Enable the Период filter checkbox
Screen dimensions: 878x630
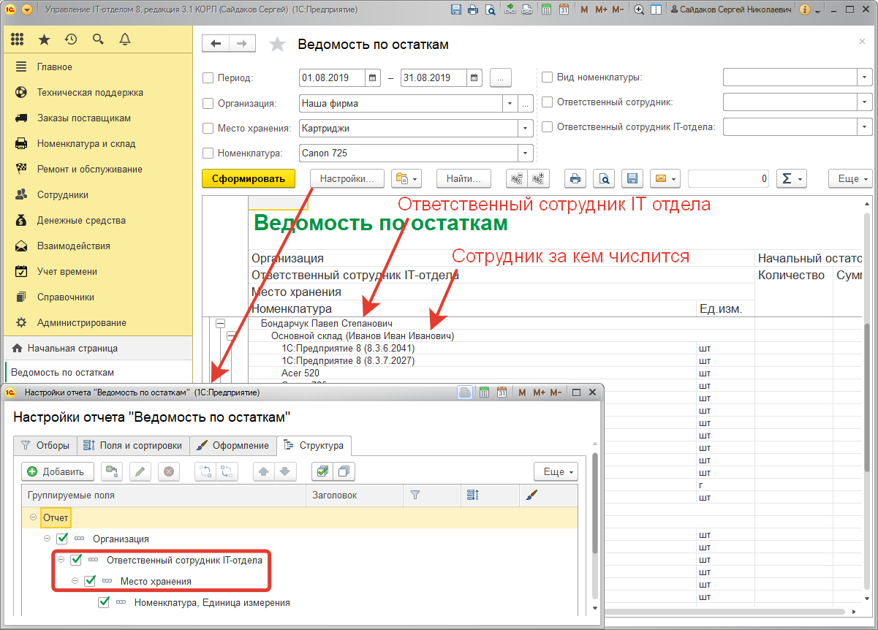pyautogui.click(x=208, y=77)
